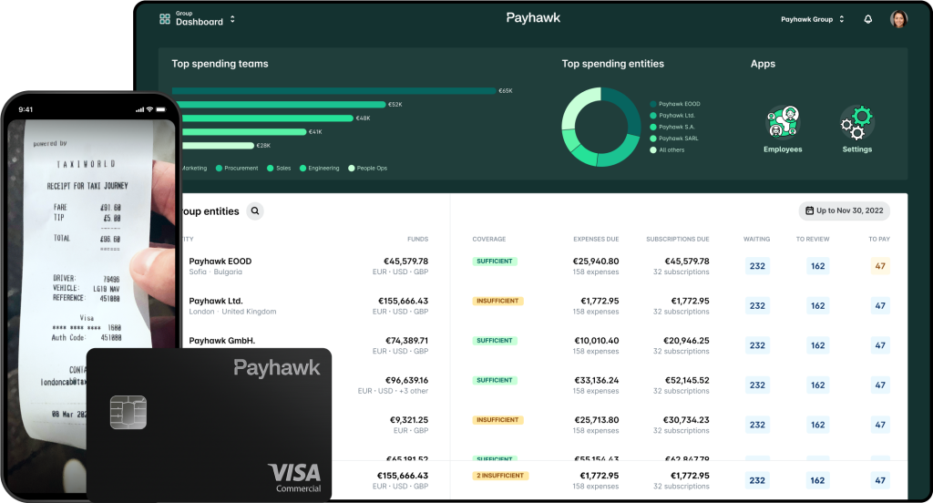
Task: Select the Payhawk EOOD legend dot
Action: 652,104
